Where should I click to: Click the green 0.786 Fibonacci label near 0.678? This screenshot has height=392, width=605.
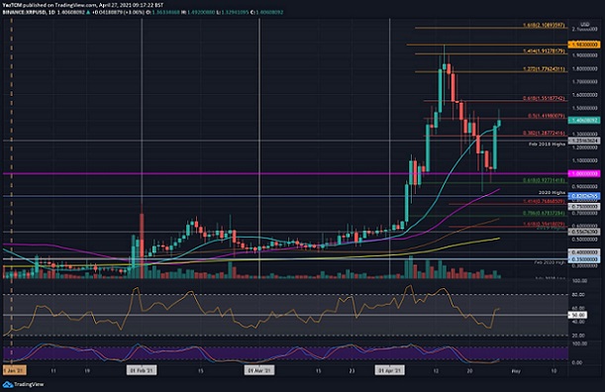click(x=544, y=213)
